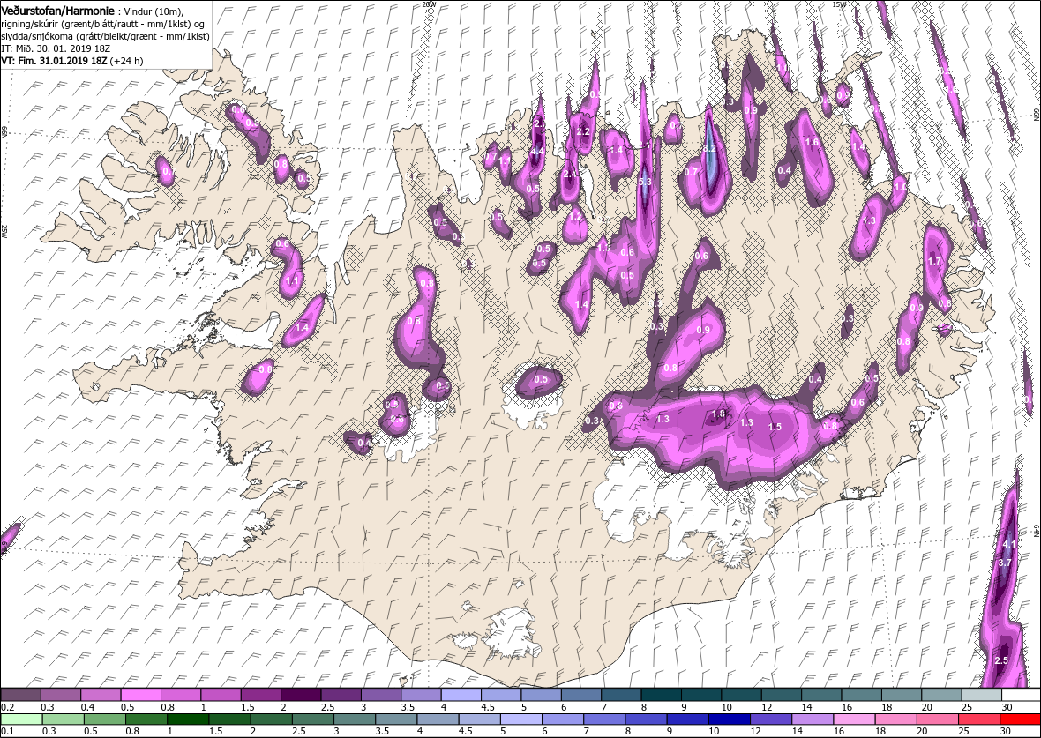This screenshot has height=738, width=1041.
Task: Click the 1.8 value in the southern band
Action: [x=718, y=414]
